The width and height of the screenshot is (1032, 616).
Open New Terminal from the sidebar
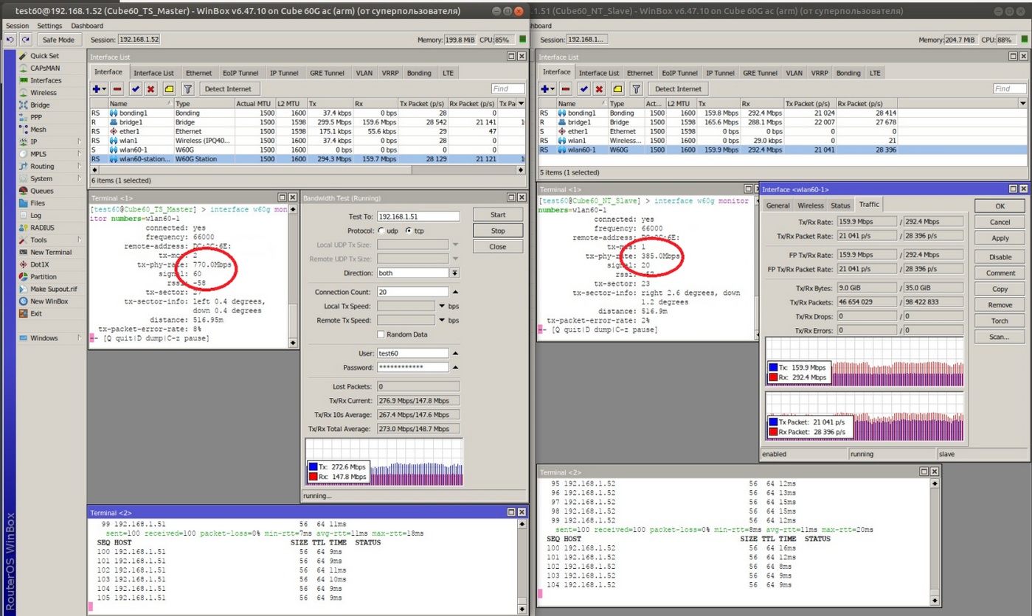tap(51, 252)
